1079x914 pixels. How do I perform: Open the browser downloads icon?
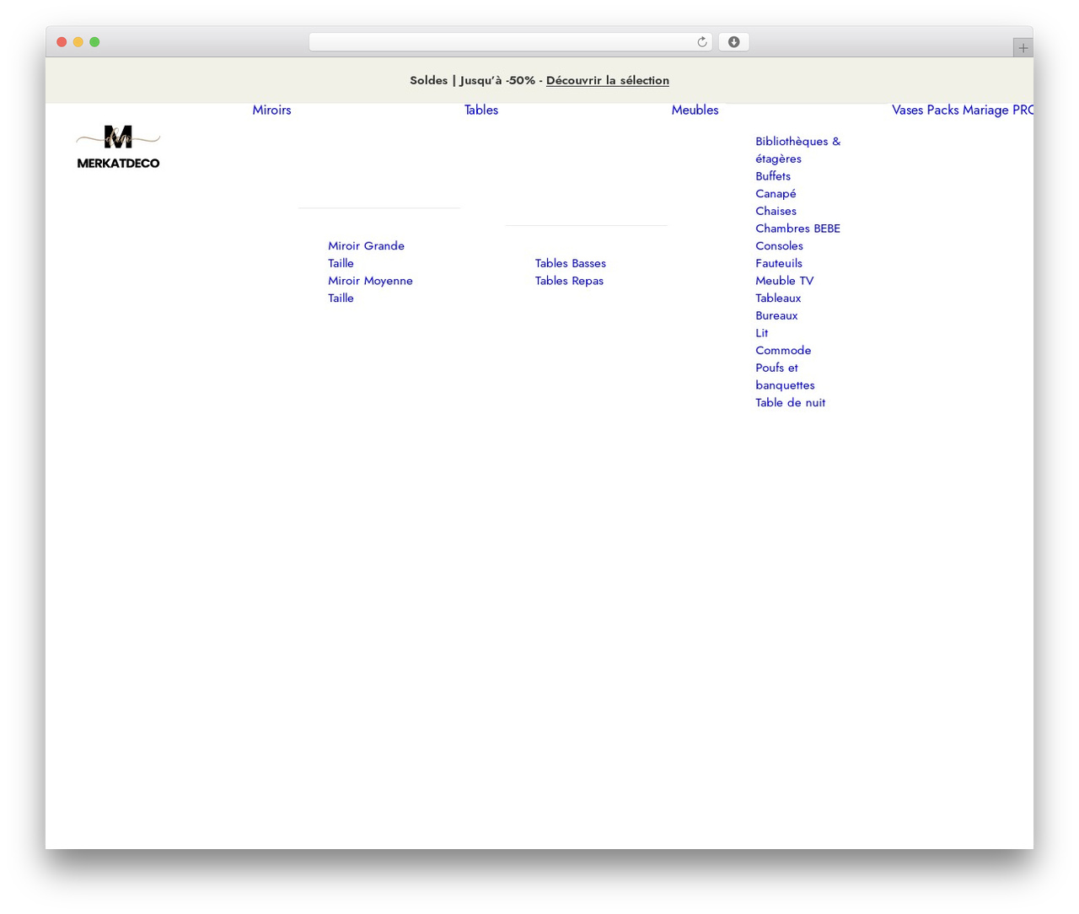733,42
